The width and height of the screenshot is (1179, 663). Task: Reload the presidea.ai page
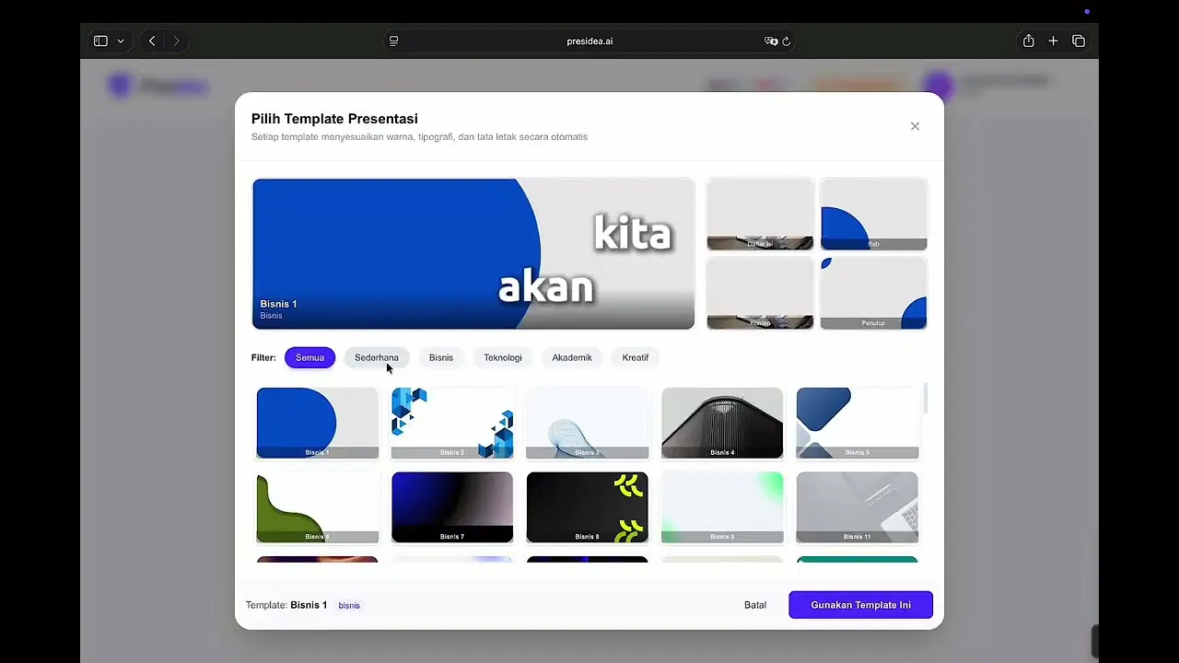tap(787, 41)
